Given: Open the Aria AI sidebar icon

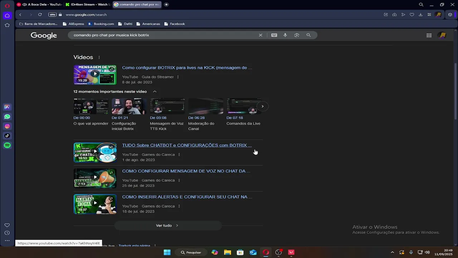Looking at the screenshot, I should point(7,107).
